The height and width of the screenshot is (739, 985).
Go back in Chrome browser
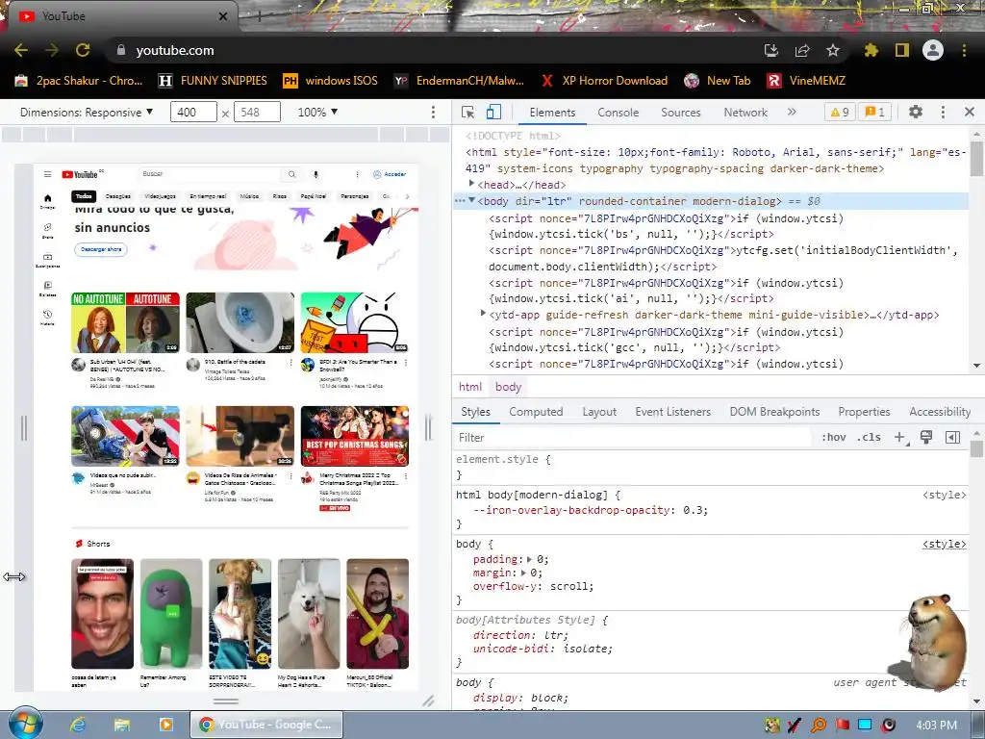point(21,50)
